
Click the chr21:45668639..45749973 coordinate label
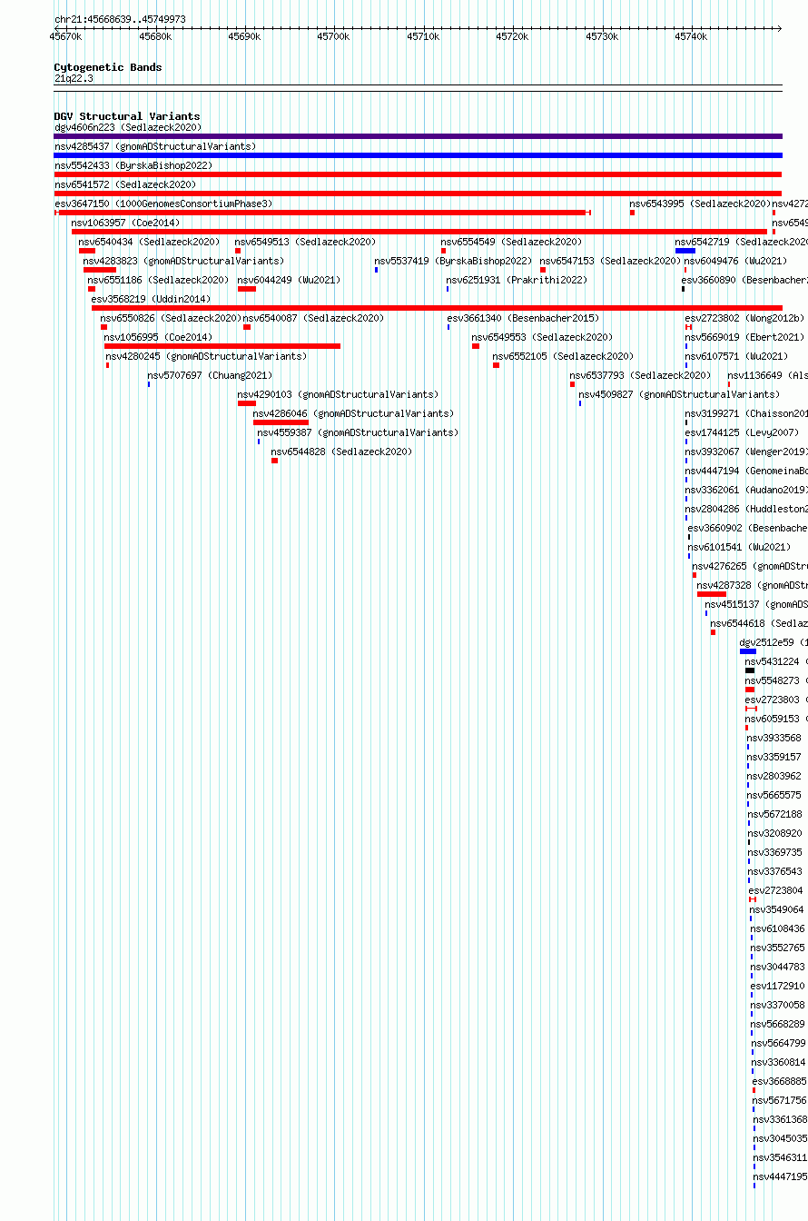(120, 19)
